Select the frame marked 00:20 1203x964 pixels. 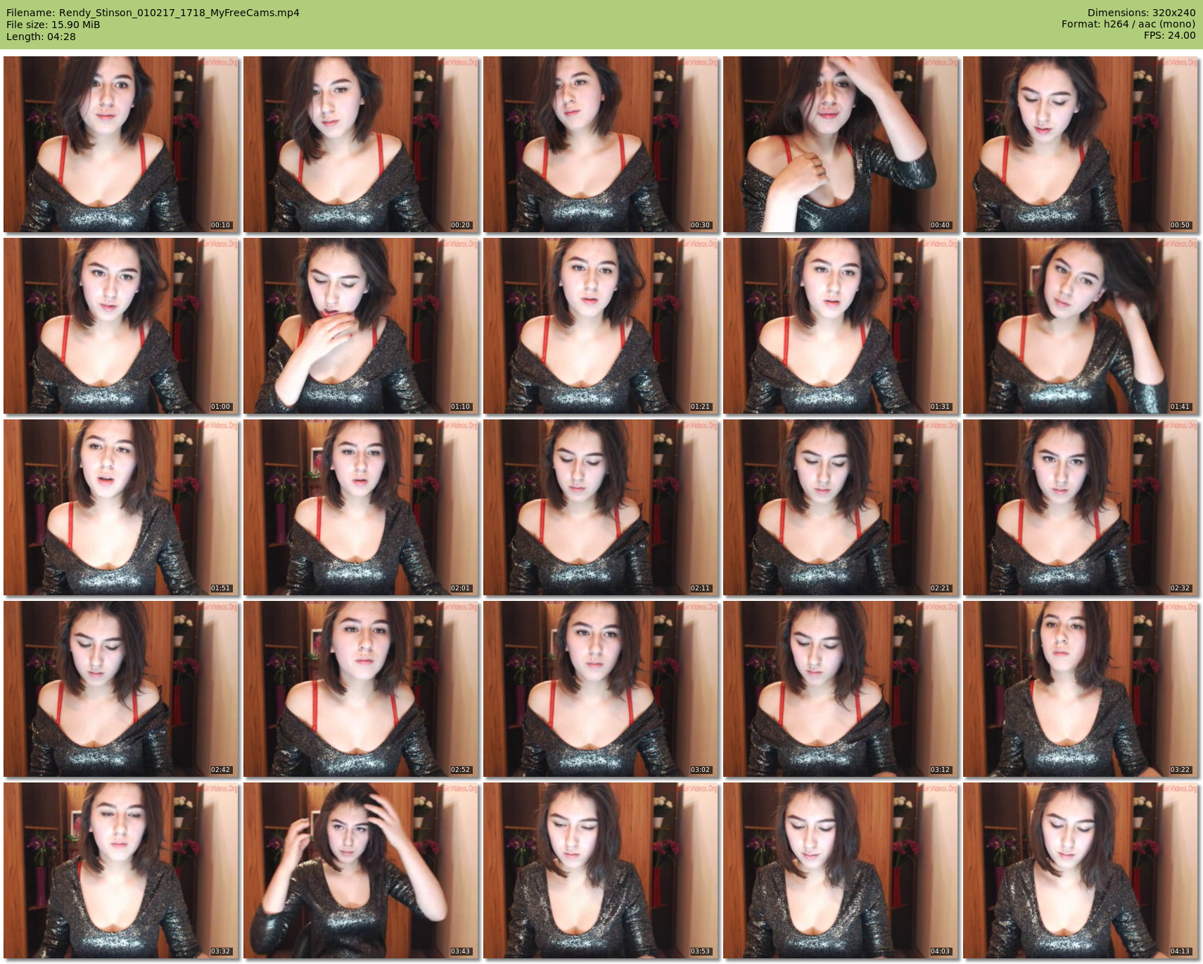coord(361,144)
